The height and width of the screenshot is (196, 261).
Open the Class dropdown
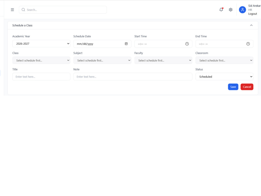[41, 60]
